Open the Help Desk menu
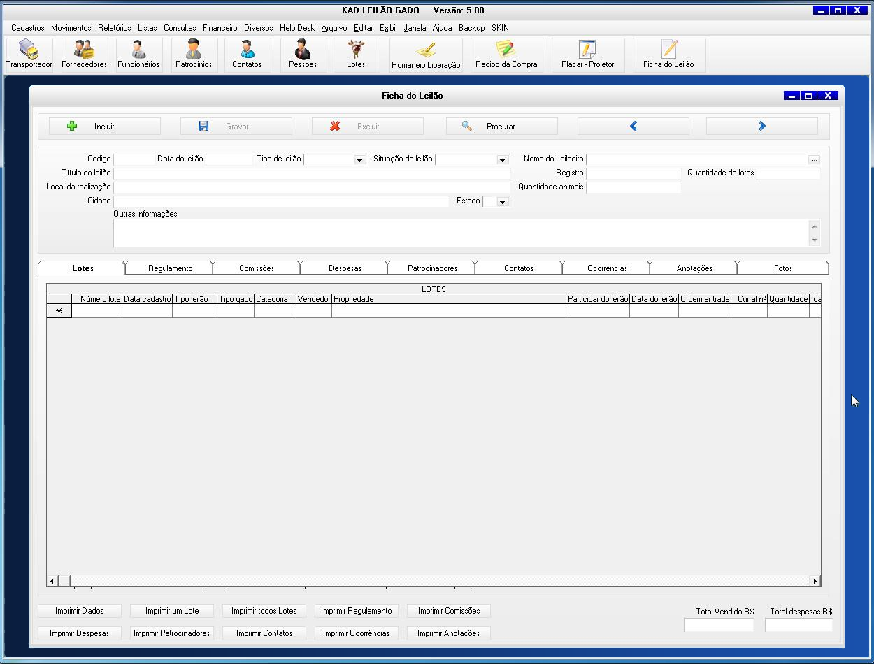Image resolution: width=874 pixels, height=664 pixels. pyautogui.click(x=297, y=28)
